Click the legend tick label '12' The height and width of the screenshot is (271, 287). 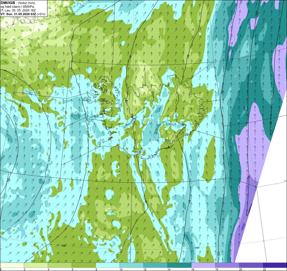(145, 269)
